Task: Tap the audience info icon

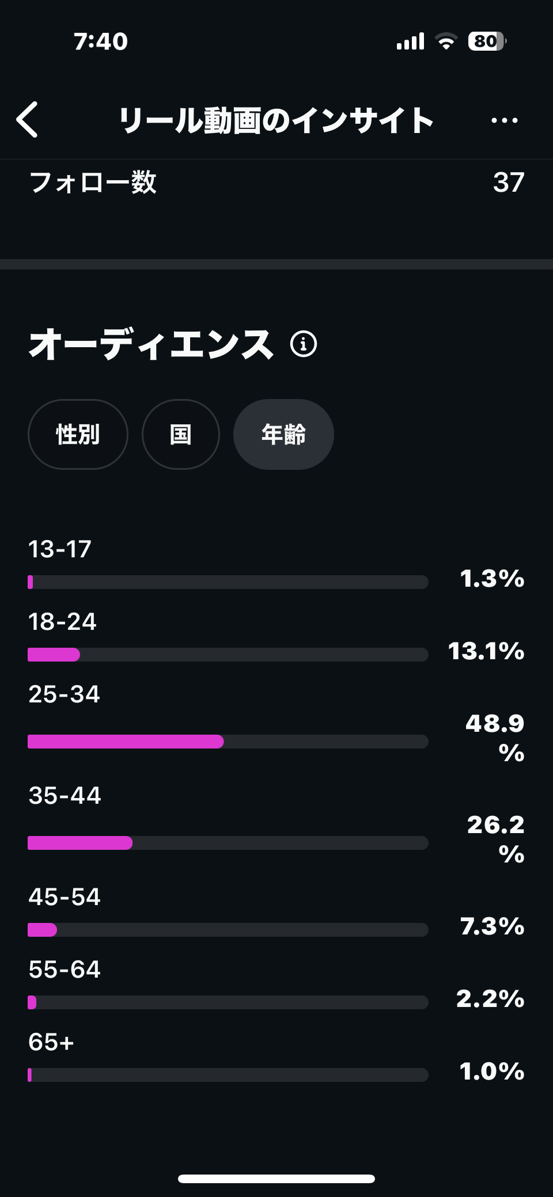Action: [304, 344]
